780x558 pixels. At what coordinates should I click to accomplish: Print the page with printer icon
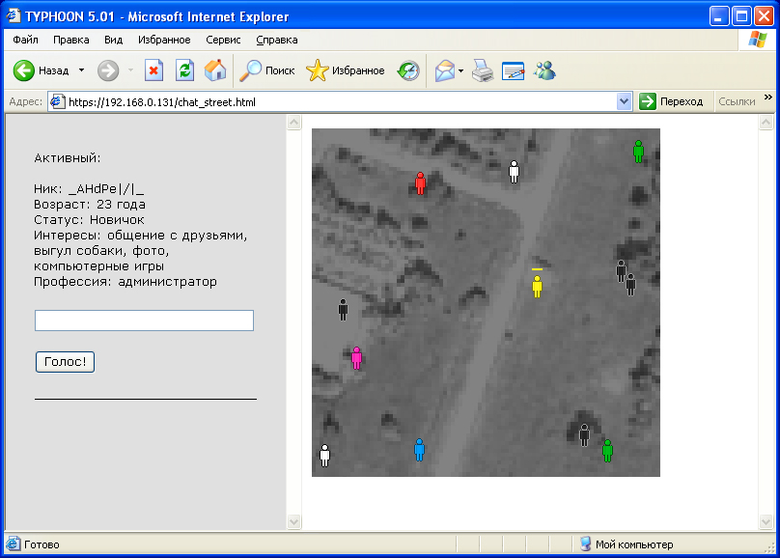point(483,70)
